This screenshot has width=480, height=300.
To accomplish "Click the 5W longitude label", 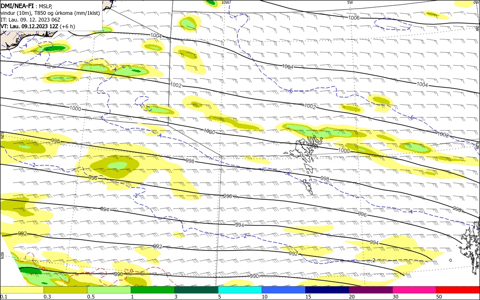I will tap(350, 2).
